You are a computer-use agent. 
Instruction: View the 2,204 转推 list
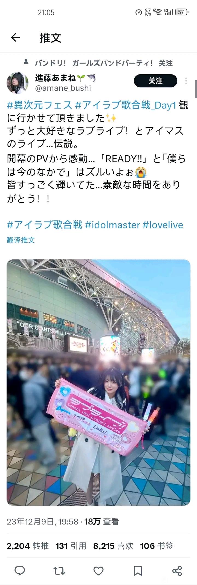coord(28,546)
